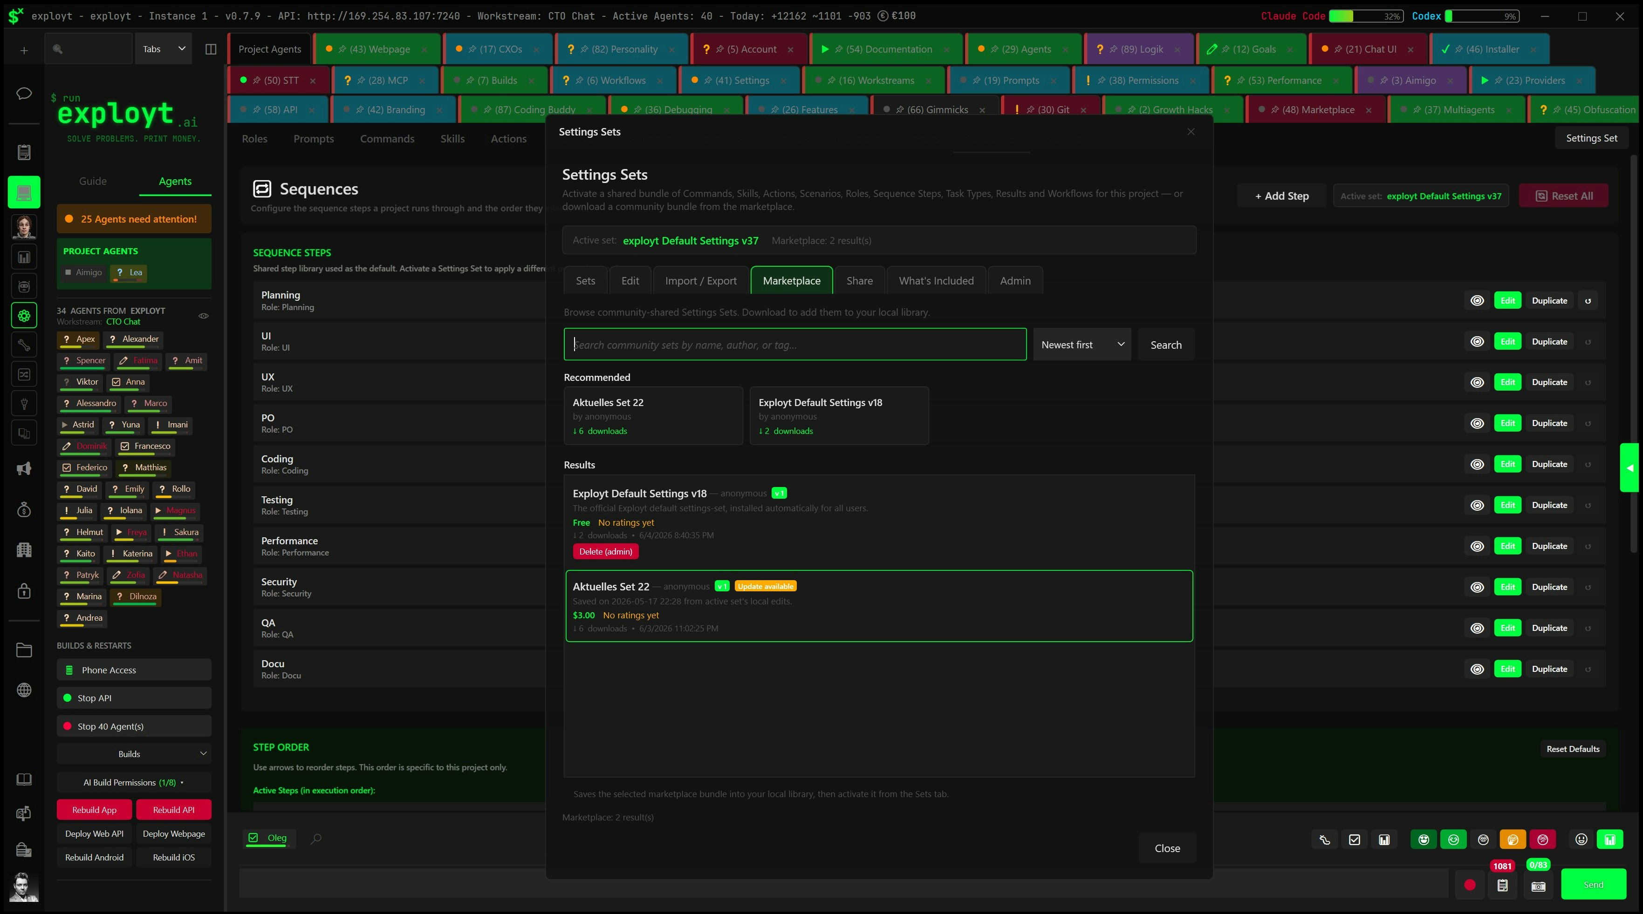Toggle eye visibility for UX step

click(1477, 382)
